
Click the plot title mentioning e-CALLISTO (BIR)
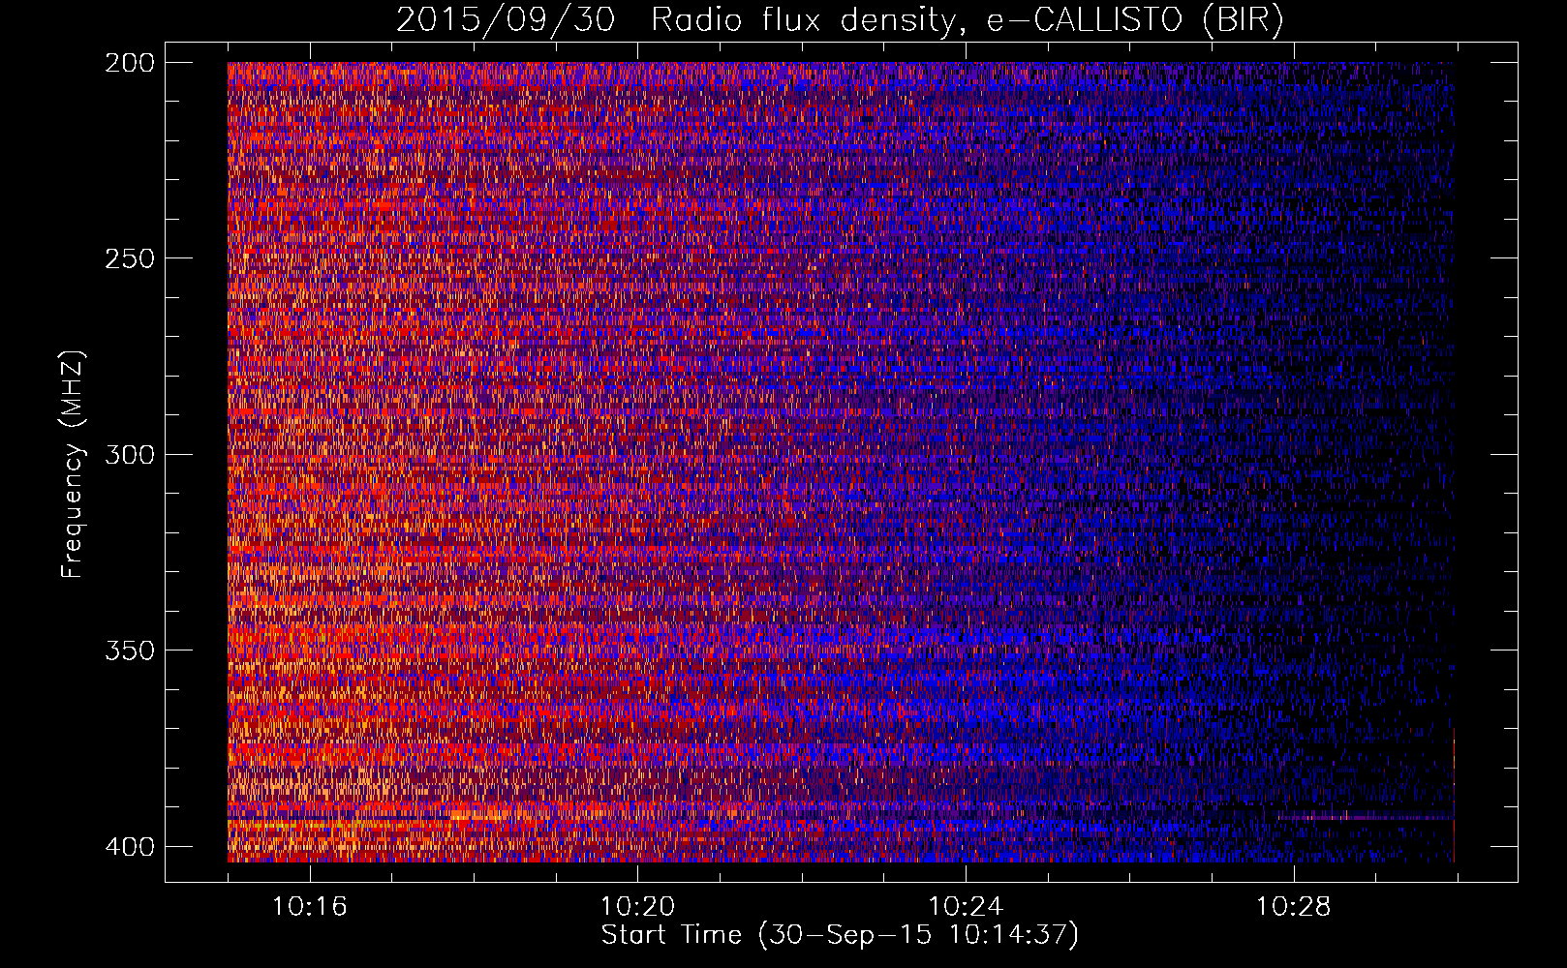(840, 20)
